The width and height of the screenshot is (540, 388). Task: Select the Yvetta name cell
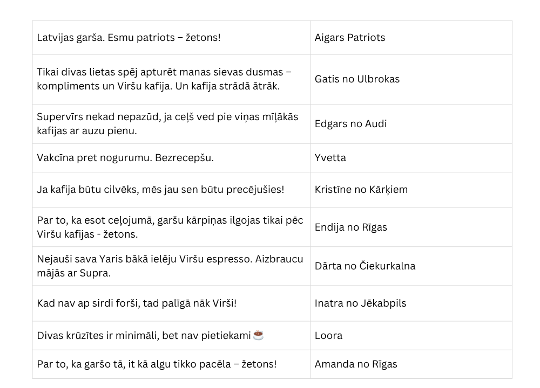tap(330, 158)
